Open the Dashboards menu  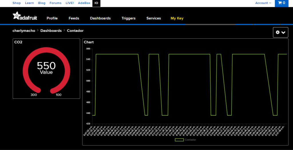click(100, 18)
